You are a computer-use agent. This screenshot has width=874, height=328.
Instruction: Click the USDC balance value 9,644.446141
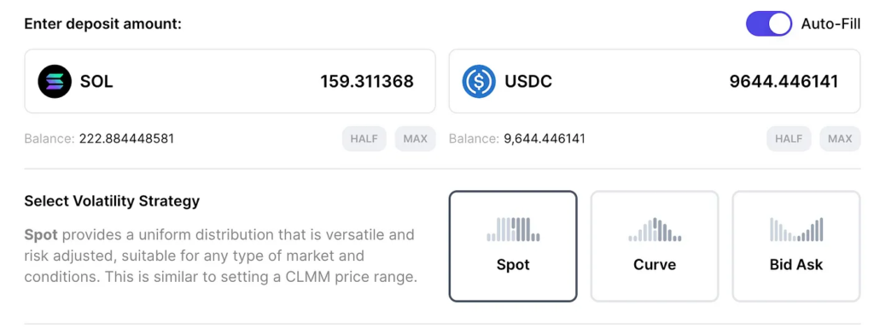coord(545,138)
